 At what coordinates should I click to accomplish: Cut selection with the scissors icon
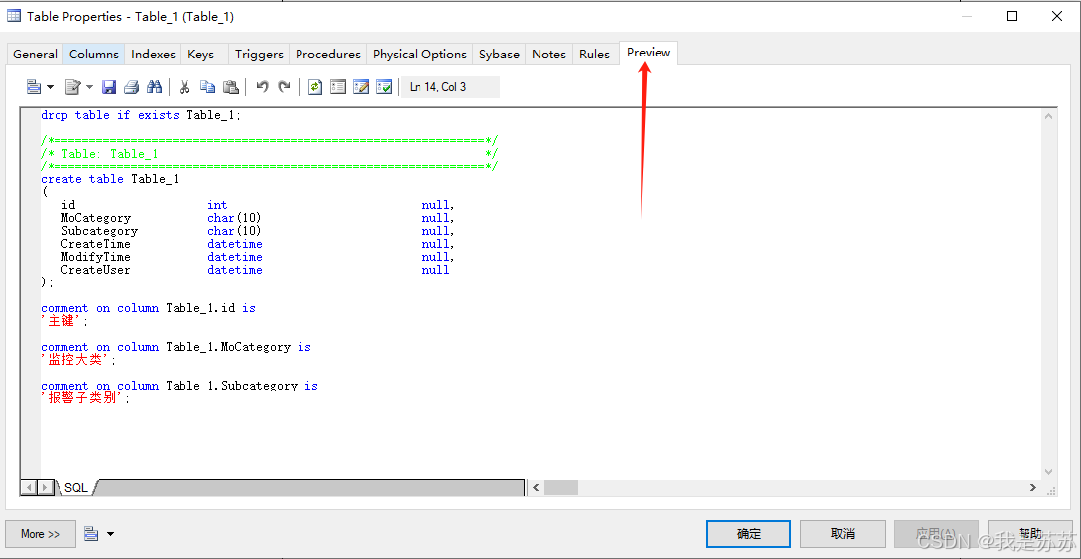[184, 87]
